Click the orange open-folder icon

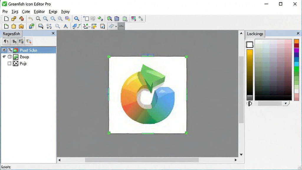click(x=21, y=26)
